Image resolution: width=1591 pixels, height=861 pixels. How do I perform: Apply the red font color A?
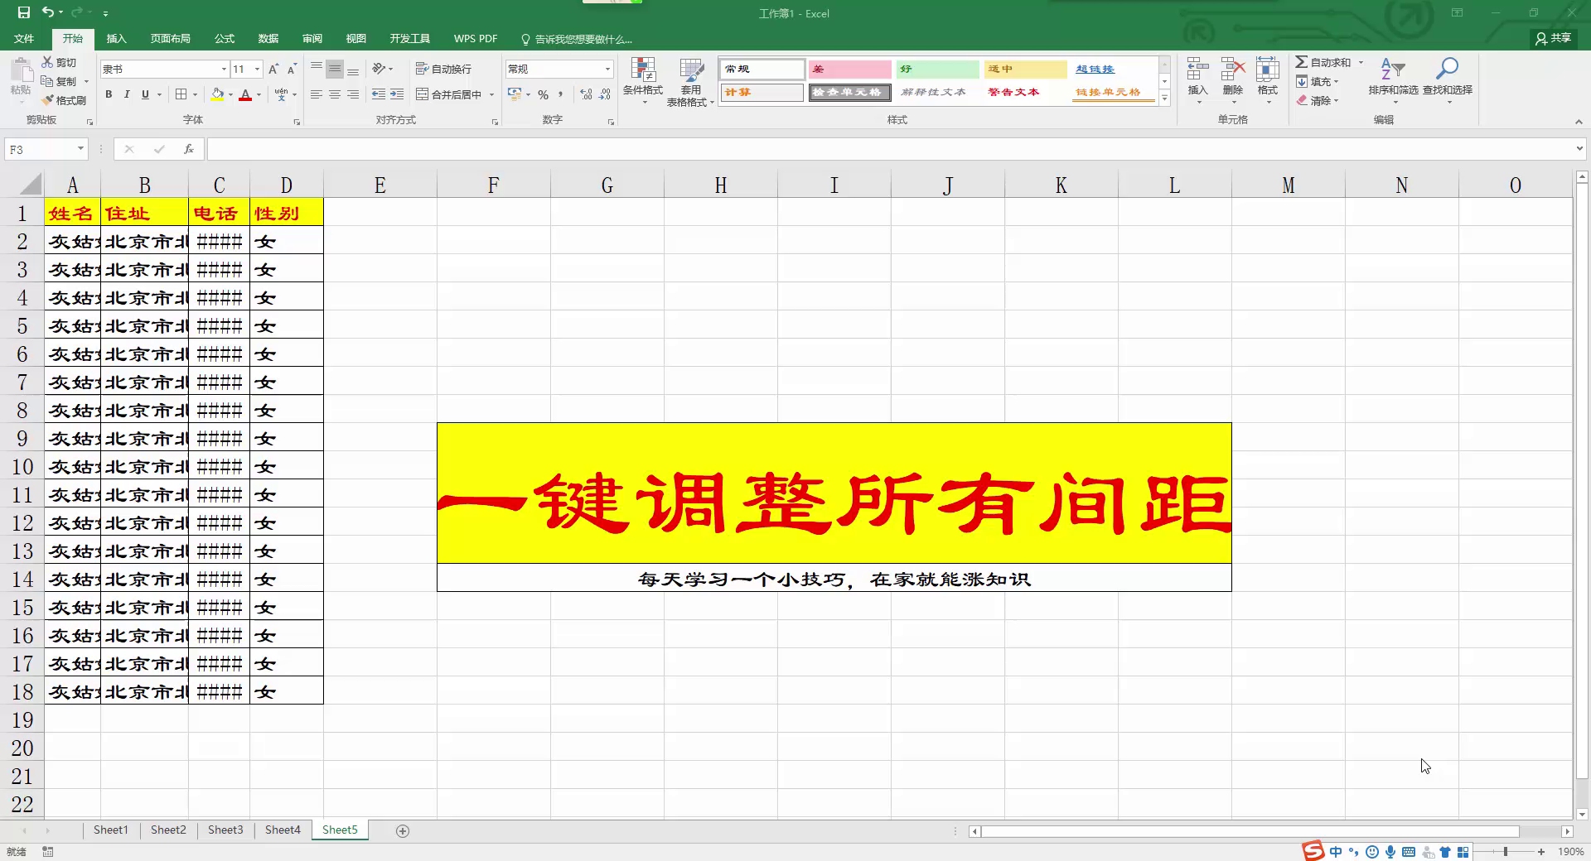point(245,94)
